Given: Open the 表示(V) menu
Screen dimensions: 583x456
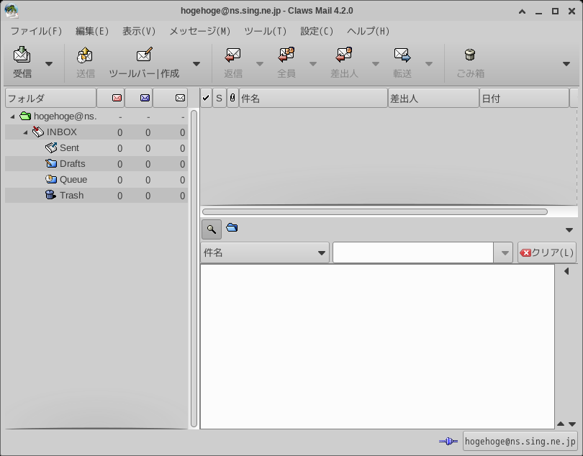Looking at the screenshot, I should [x=139, y=31].
